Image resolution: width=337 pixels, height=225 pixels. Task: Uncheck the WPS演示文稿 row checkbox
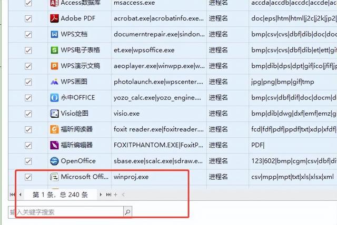[28, 66]
